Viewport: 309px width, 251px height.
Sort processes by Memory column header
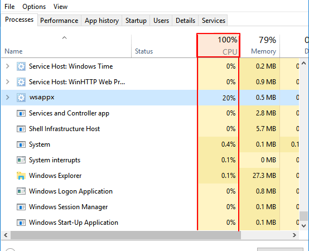pyautogui.click(x=260, y=45)
